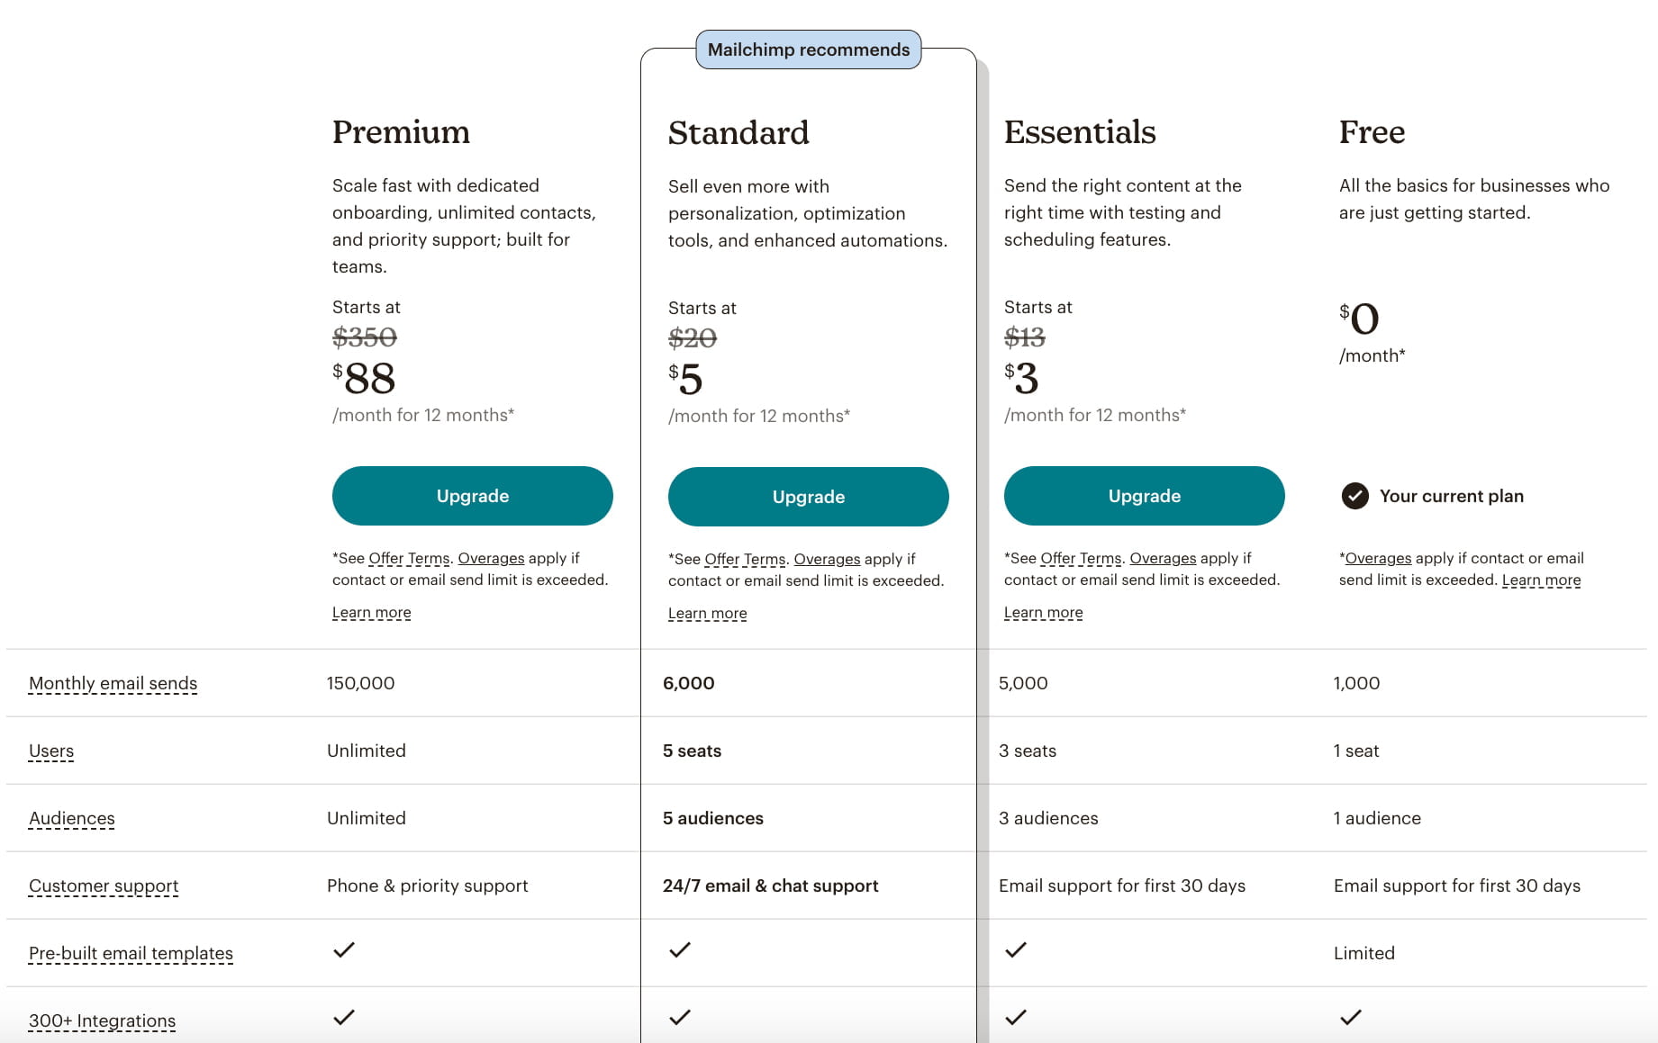Screen dimensions: 1658x1043
Task: Click the 'Customer support' row label
Action: point(103,886)
